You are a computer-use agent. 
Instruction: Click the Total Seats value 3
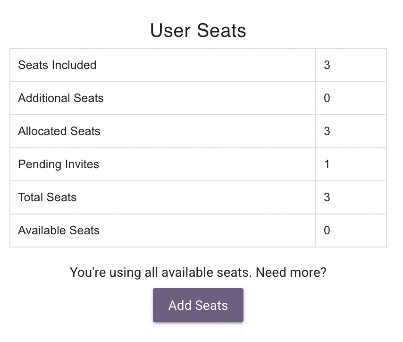pyautogui.click(x=327, y=197)
